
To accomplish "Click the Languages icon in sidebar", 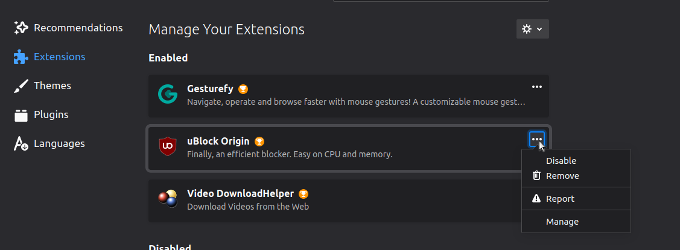I will click(21, 144).
